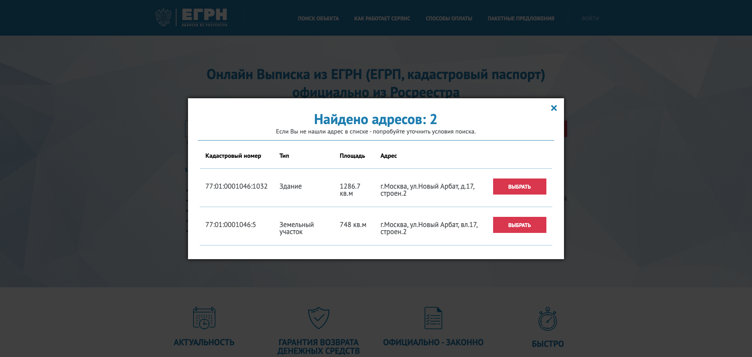Open КАК РАБОТАЕТ СЕРВИС menu item

coord(382,18)
